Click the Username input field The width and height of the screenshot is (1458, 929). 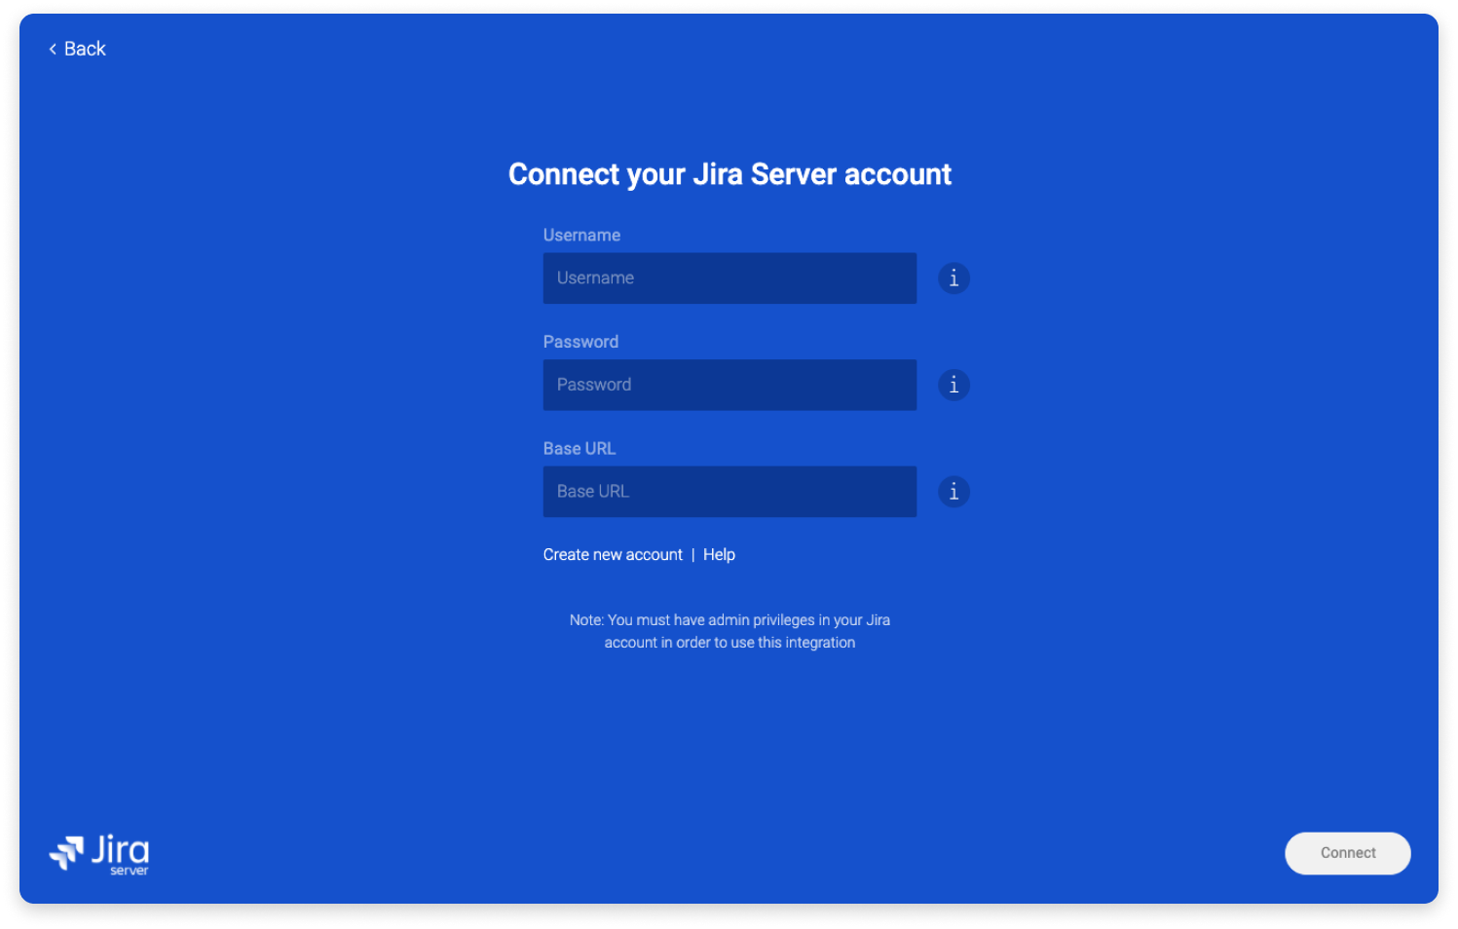[x=729, y=279]
